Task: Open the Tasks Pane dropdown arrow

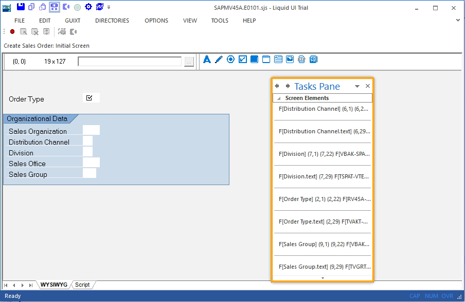Action: (357, 87)
